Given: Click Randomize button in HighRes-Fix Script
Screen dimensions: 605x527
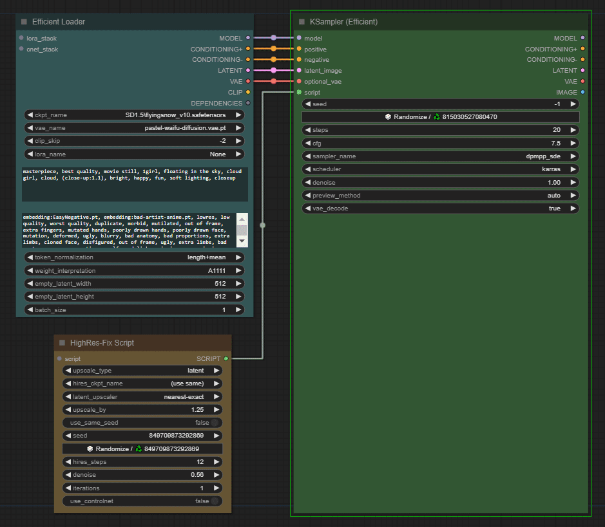Looking at the screenshot, I should [x=142, y=449].
